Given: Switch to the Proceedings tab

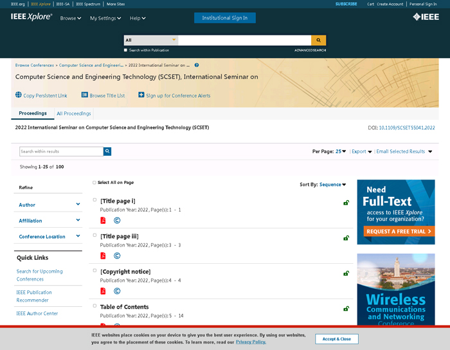Looking at the screenshot, I should pos(33,113).
